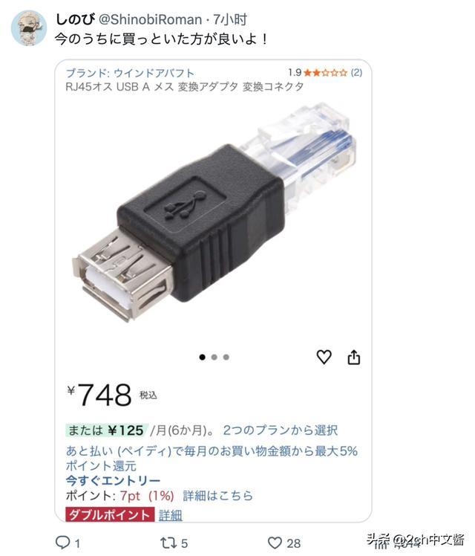Click the ダブルポイント red badge
Image resolution: width=475 pixels, height=556 pixels.
coord(110,514)
